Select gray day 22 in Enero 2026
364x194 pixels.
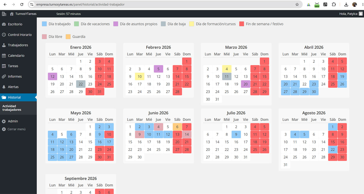[x=81, y=84]
